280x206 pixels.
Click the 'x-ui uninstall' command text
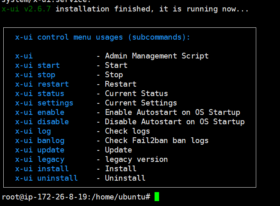click(46, 178)
